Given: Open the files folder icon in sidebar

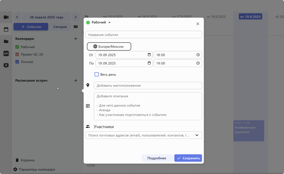Looking at the screenshot, I should tap(6, 41).
